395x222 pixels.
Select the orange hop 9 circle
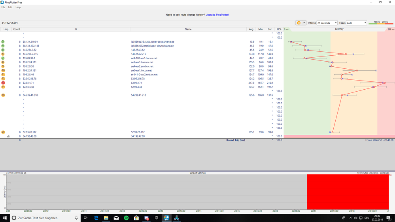coord(3,66)
